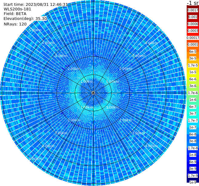This screenshot has height=186, width=199.
Task: Click the 3e-7 colorbar label
Action: click(x=193, y=113)
